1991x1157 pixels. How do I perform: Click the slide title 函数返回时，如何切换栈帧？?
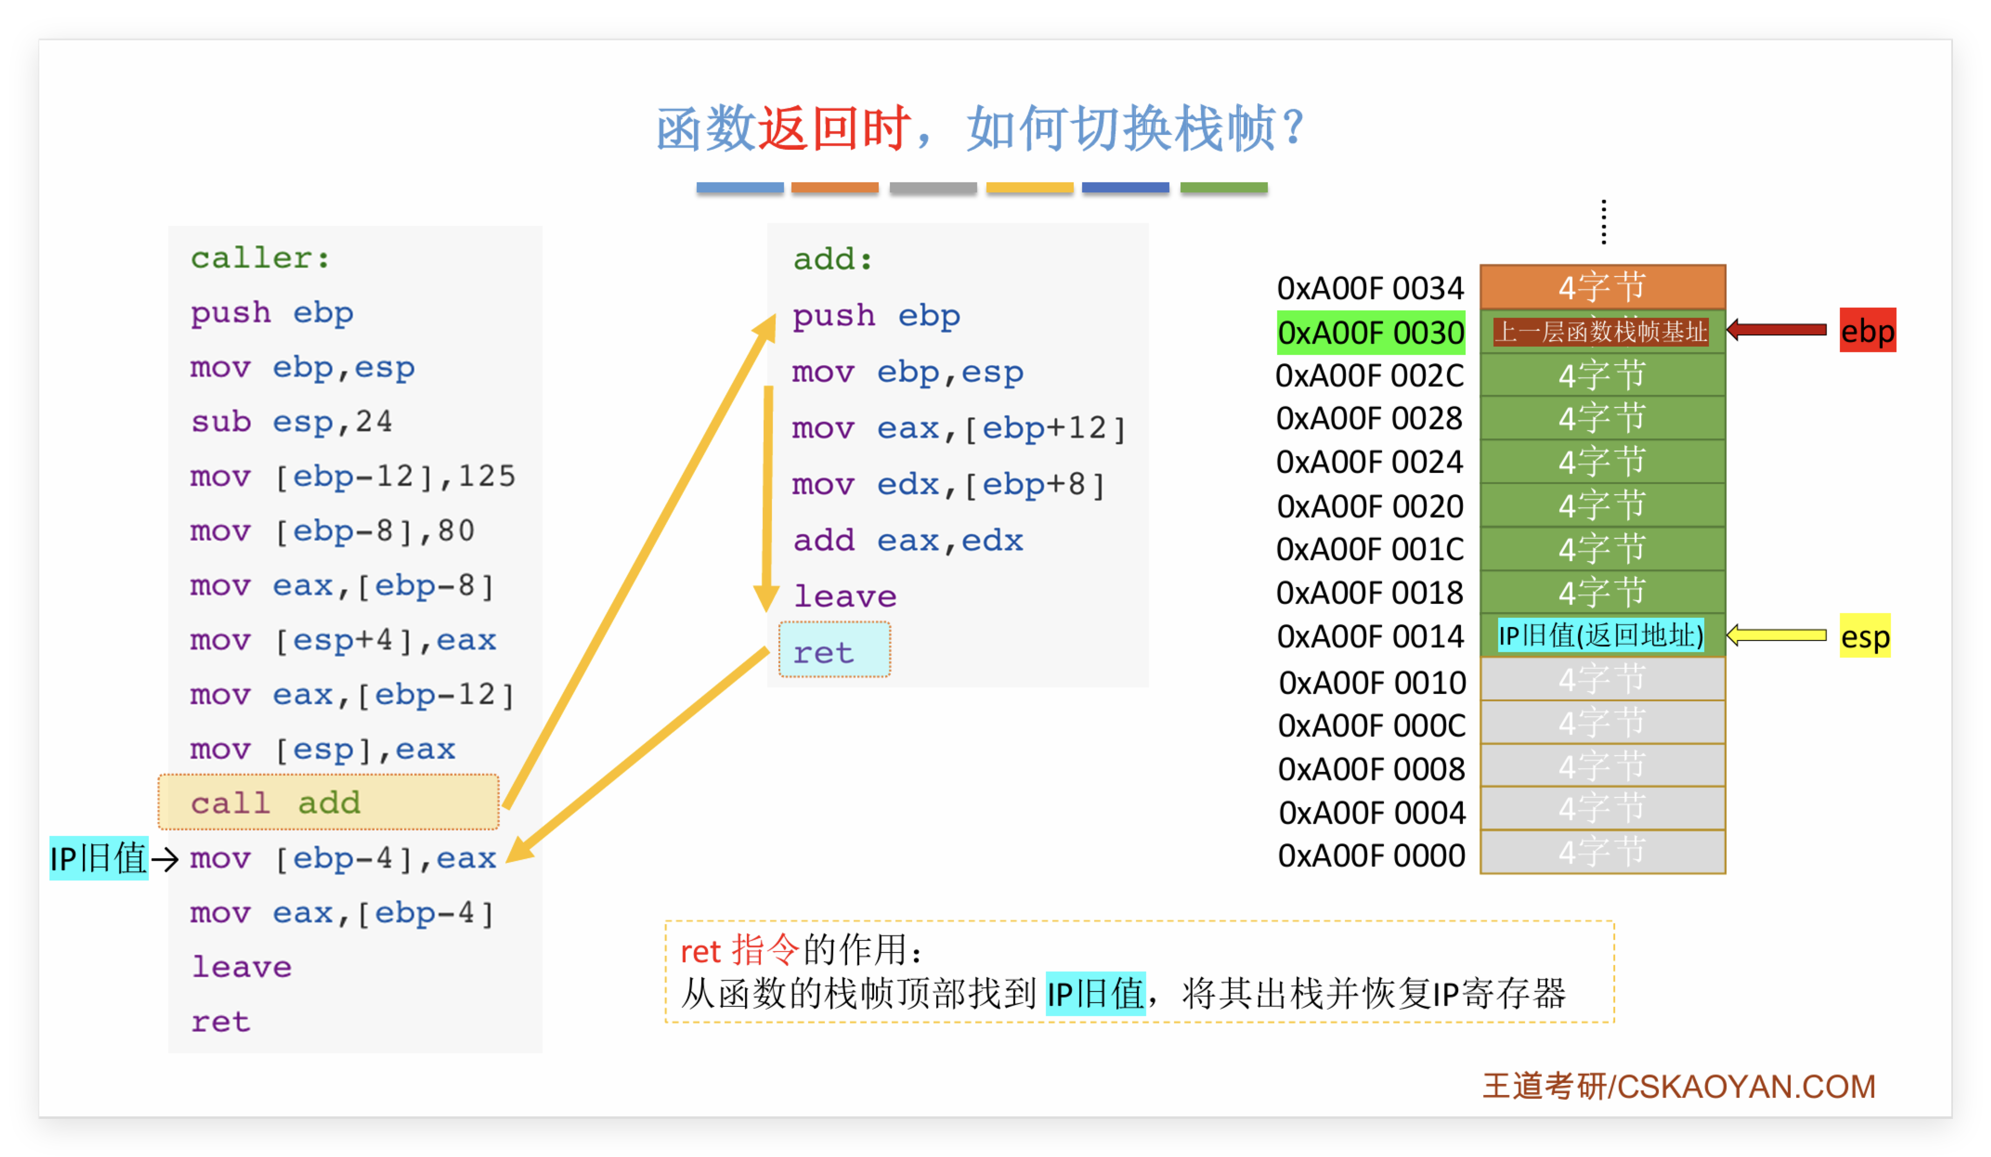click(x=980, y=130)
